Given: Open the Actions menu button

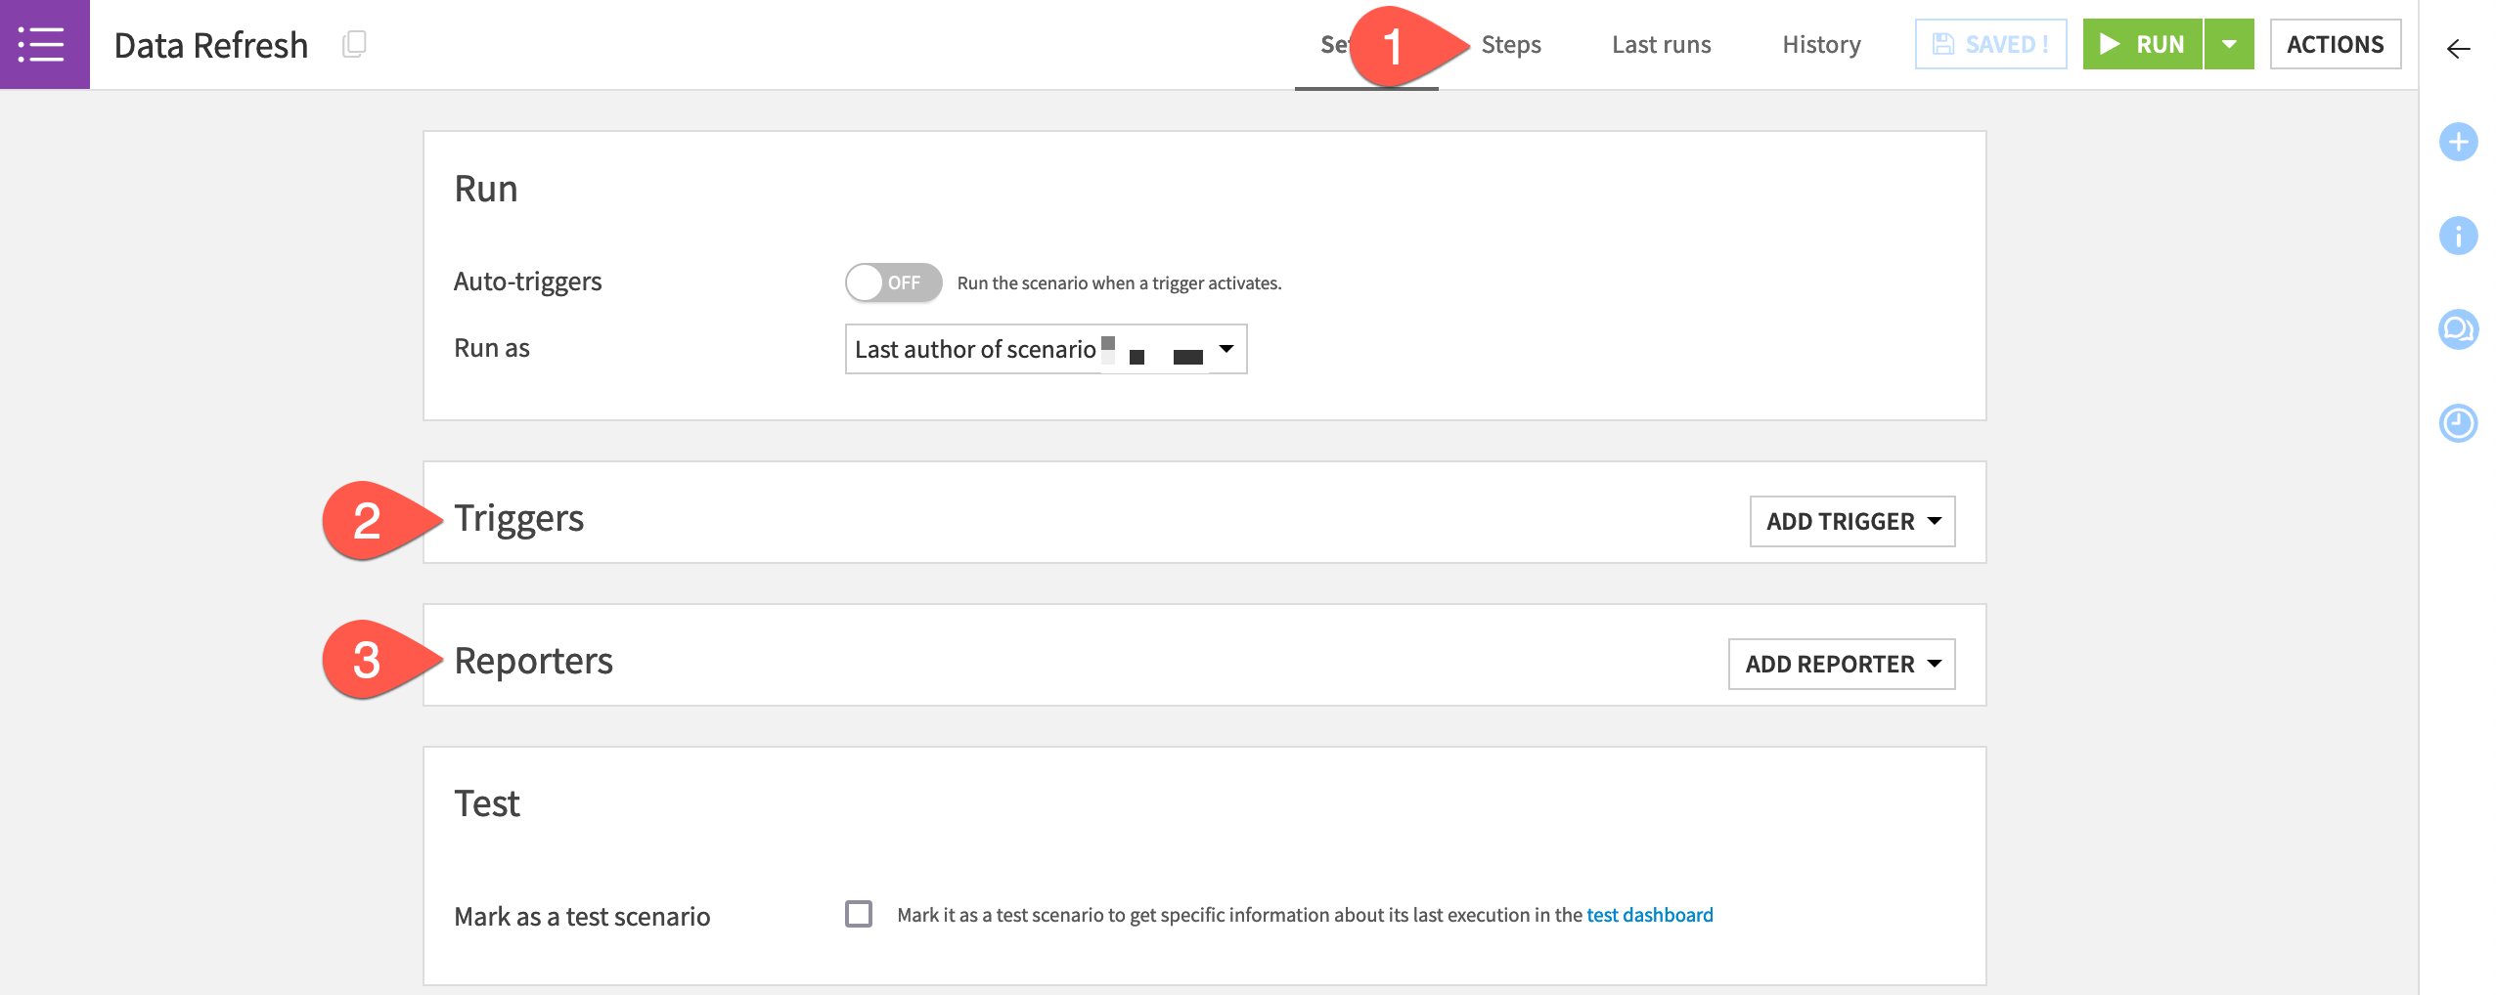Looking at the screenshot, I should 2334,44.
